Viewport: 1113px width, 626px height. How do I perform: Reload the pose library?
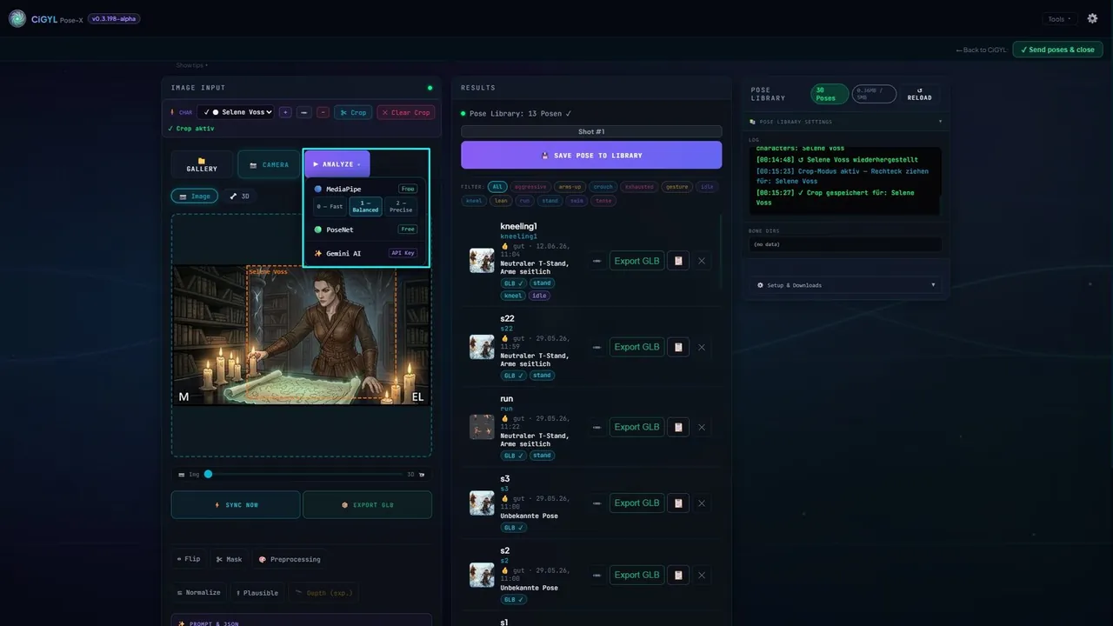pyautogui.click(x=919, y=94)
